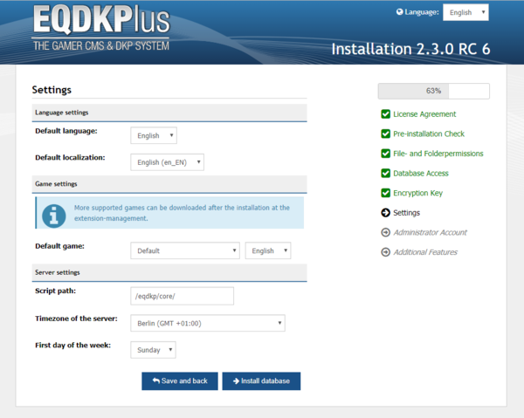Click the green checkmark for License Agreement
Image resolution: width=524 pixels, height=418 pixels.
(385, 114)
